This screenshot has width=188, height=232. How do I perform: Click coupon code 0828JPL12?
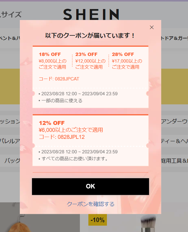point(62,137)
